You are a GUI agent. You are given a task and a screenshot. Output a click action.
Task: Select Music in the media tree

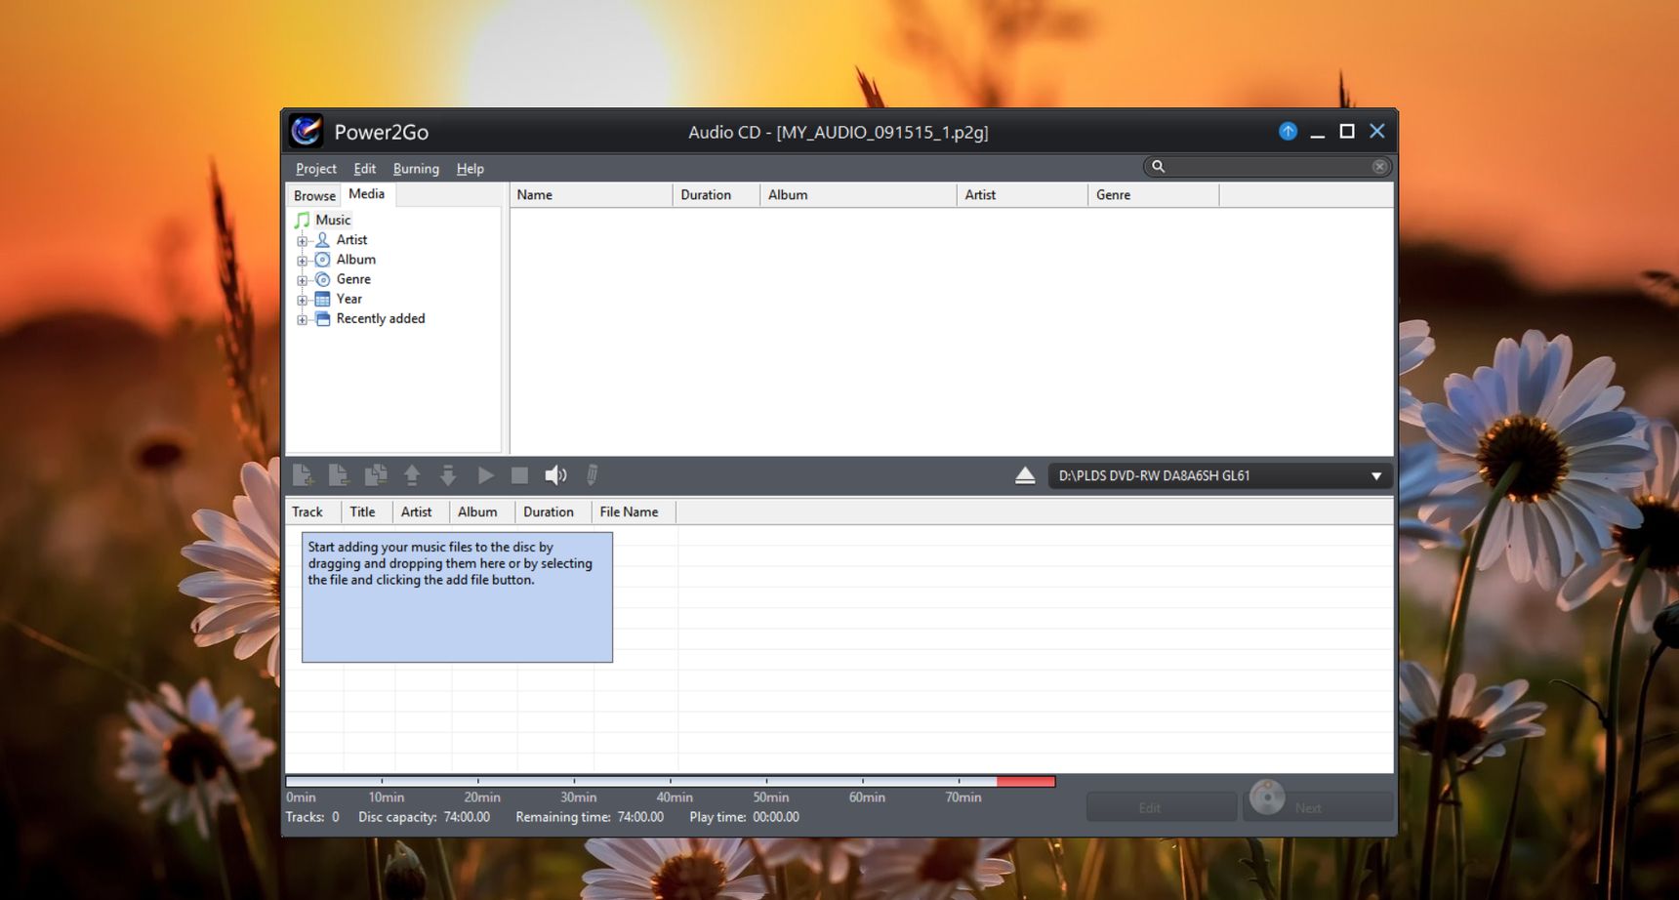coord(333,220)
